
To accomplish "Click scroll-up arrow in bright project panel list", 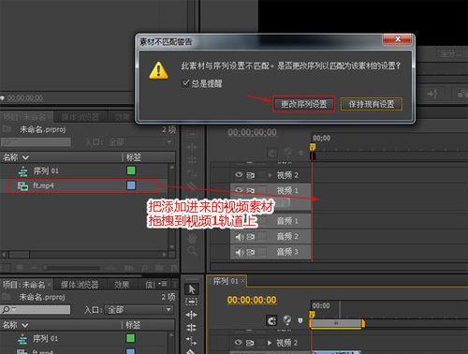I will [171, 335].
